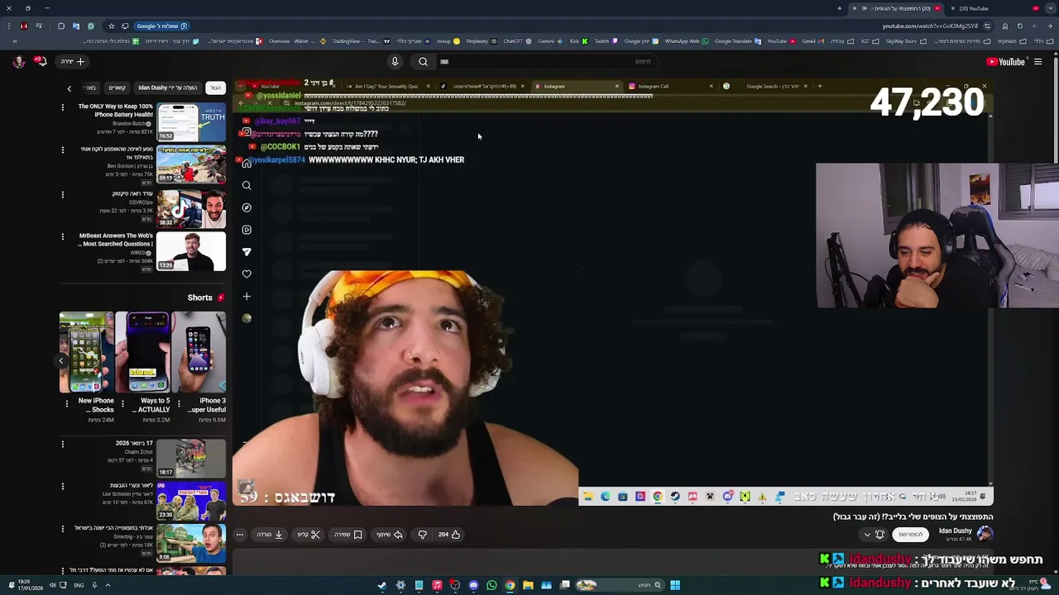Share the video with the arrow button

click(x=390, y=535)
